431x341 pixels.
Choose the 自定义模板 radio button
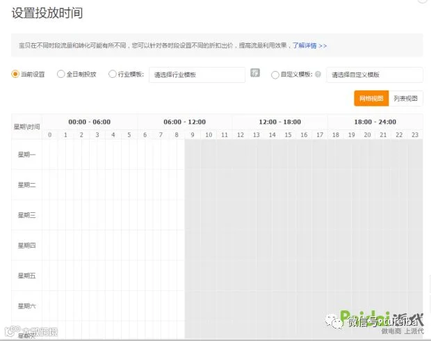tap(275, 75)
